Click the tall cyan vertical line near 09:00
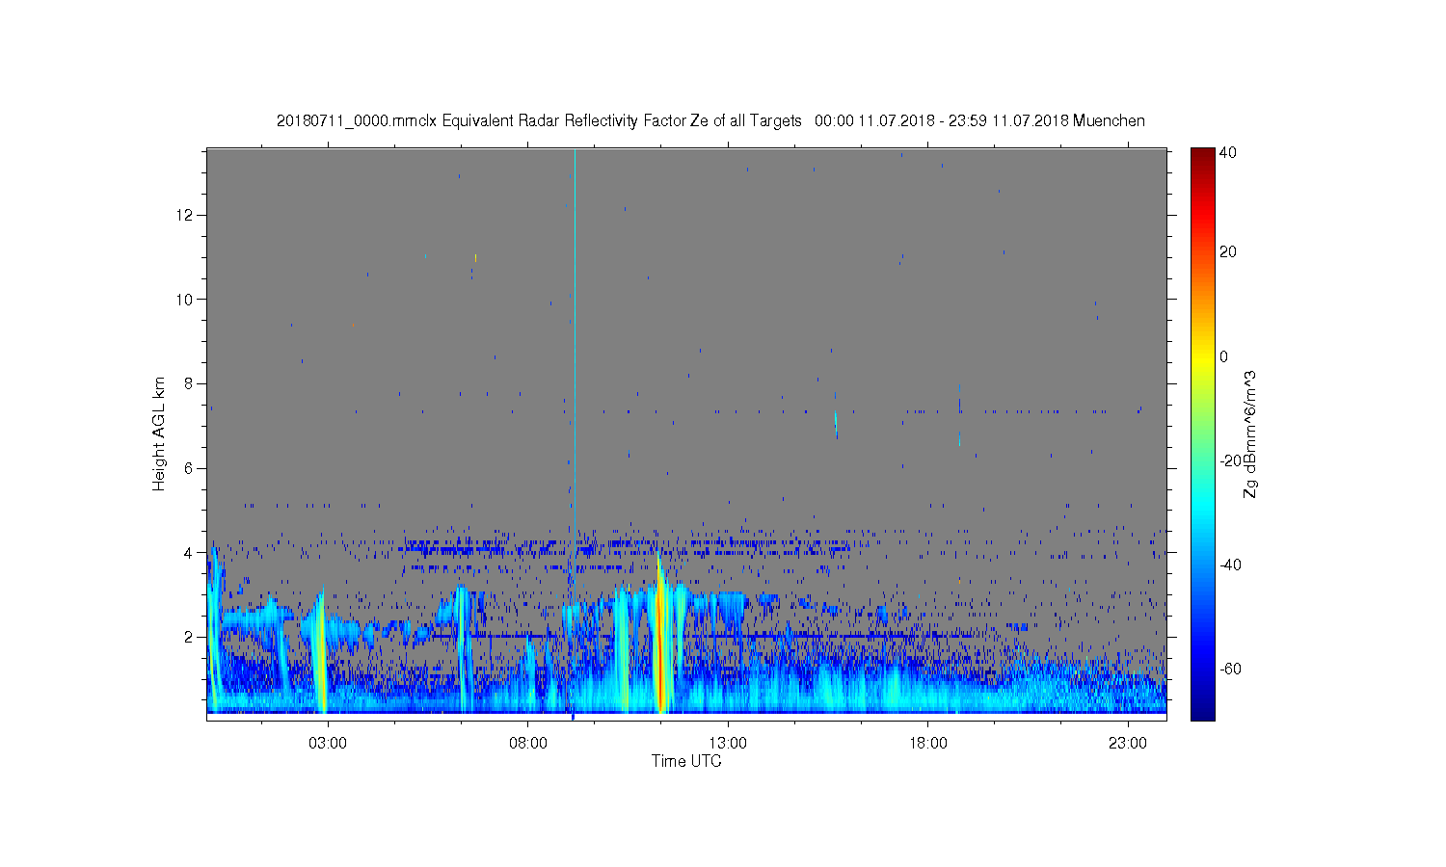Image resolution: width=1446 pixels, height=867 pixels. coord(575,366)
